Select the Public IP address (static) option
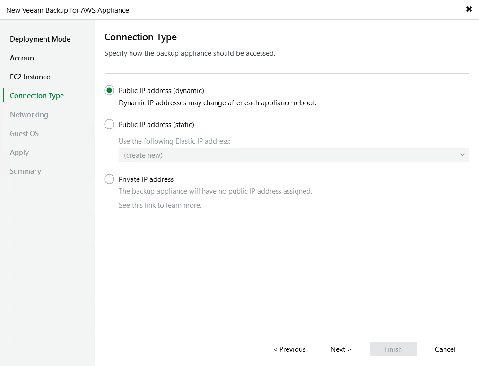The height and width of the screenshot is (366, 479). 109,124
